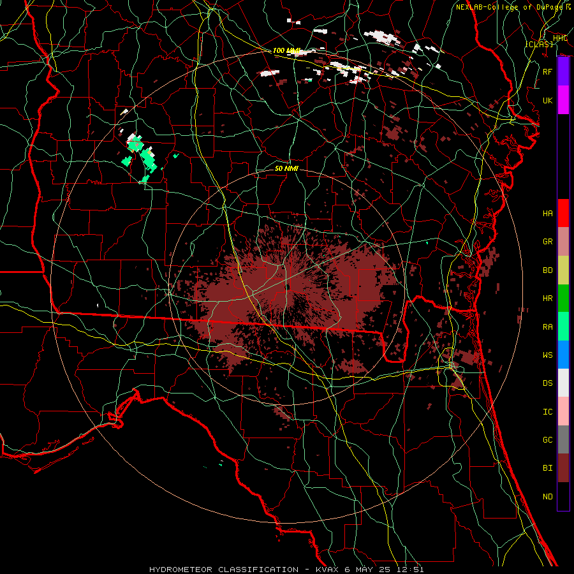574x574 pixels.
Task: Click the IC legend label
Action: 547,412
